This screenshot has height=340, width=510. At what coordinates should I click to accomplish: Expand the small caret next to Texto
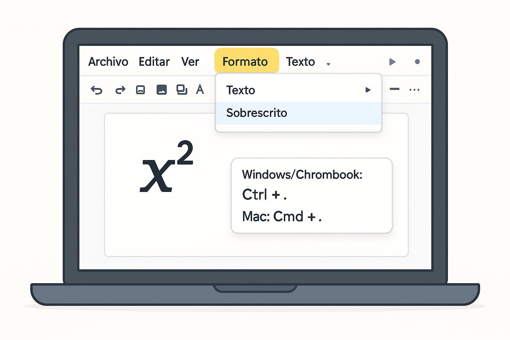click(x=328, y=64)
